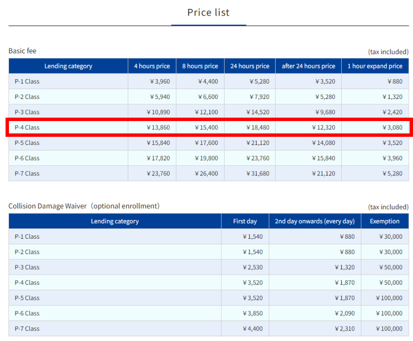Click "Lending category" header in Basic fee table
Image resolution: width=413 pixels, height=341 pixels.
tap(68, 66)
